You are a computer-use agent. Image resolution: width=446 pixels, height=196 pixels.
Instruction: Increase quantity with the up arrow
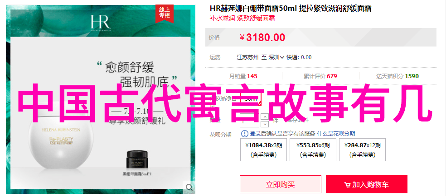click(x=265, y=117)
